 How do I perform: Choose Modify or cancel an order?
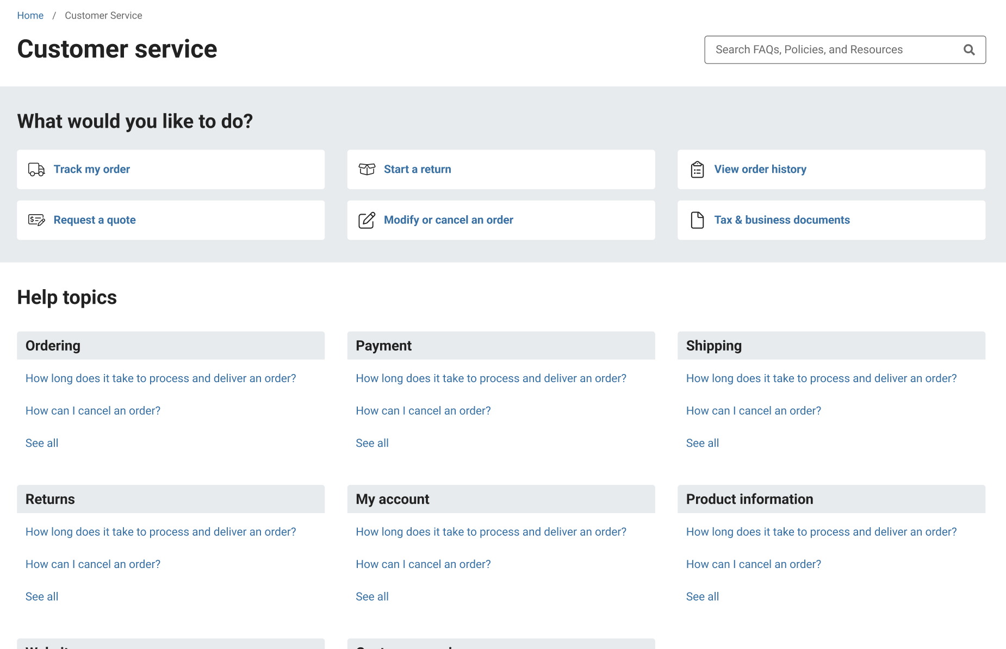click(x=448, y=220)
